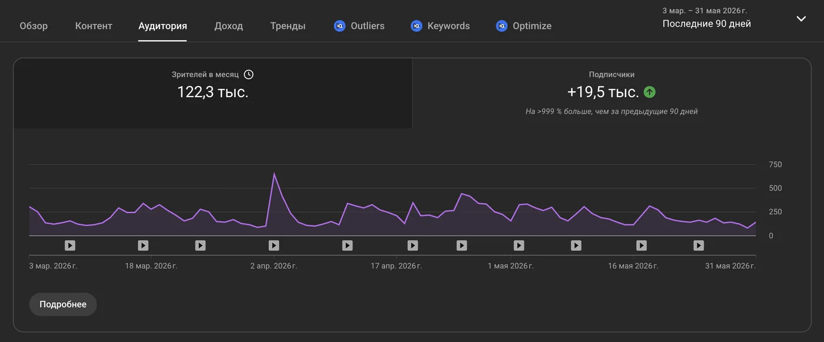This screenshot has width=824, height=342.
Task: Click the last video marker before 31 мая
Action: [699, 245]
